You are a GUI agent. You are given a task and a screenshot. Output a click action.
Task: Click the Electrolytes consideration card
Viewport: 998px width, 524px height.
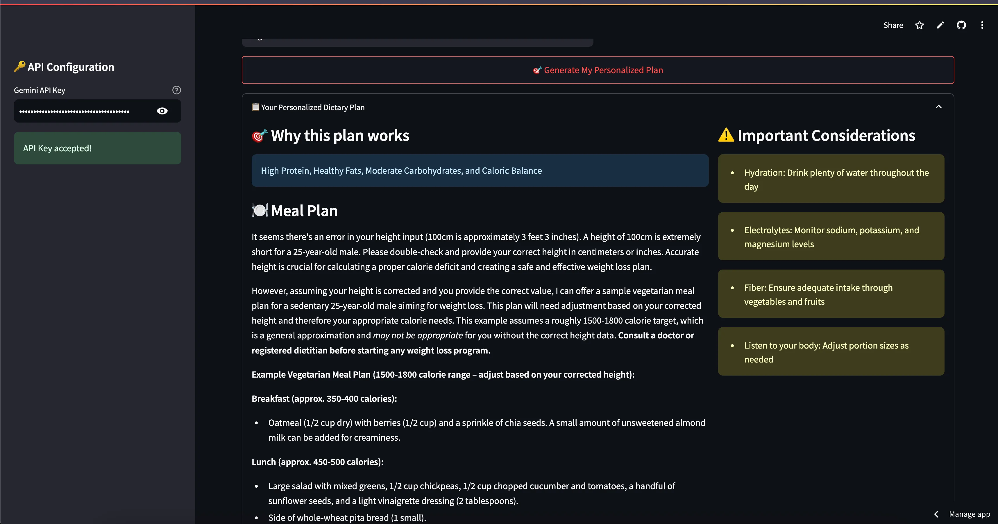[x=831, y=236]
